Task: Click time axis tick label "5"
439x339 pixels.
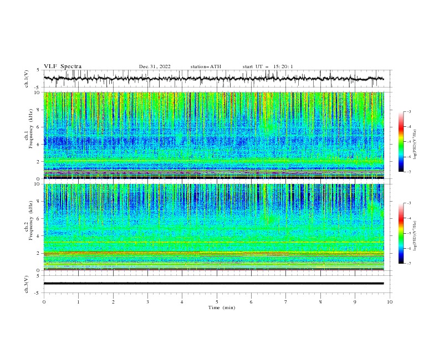Action: click(x=217, y=302)
